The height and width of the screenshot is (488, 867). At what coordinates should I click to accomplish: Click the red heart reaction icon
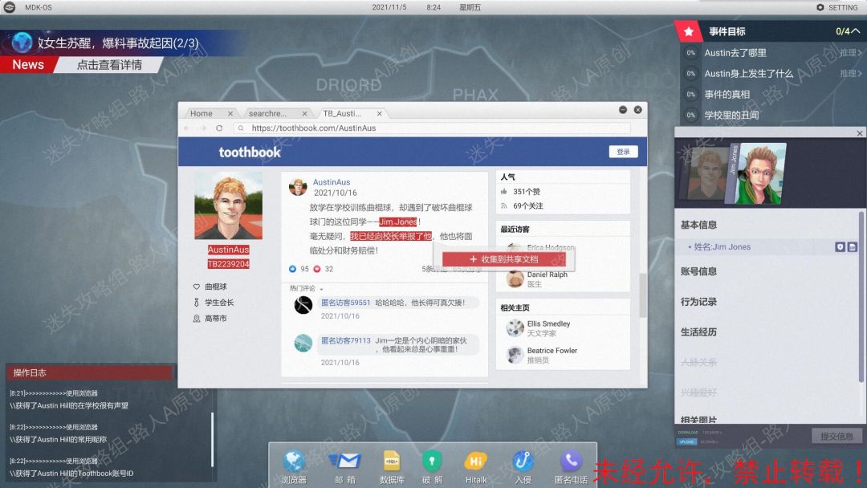tap(317, 269)
